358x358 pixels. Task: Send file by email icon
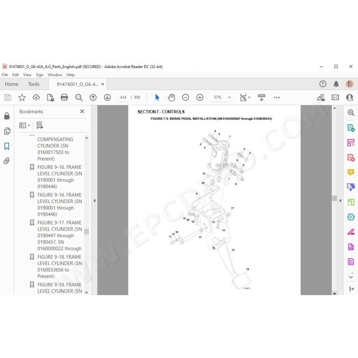(335, 98)
